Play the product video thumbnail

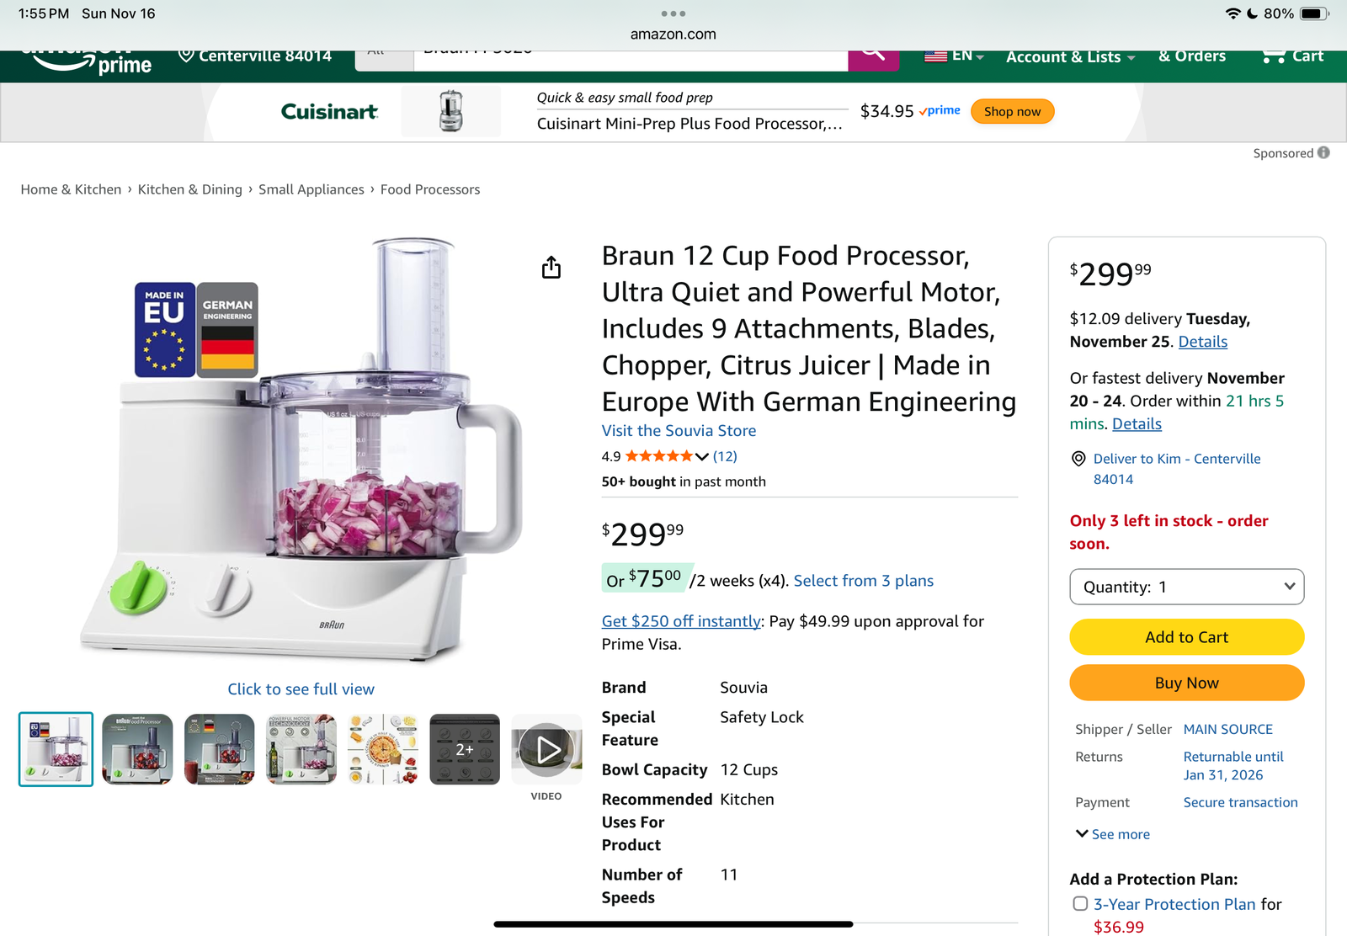point(546,748)
